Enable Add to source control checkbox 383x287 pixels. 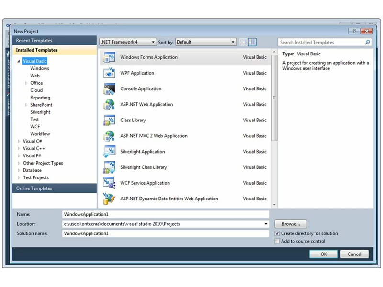click(x=277, y=241)
